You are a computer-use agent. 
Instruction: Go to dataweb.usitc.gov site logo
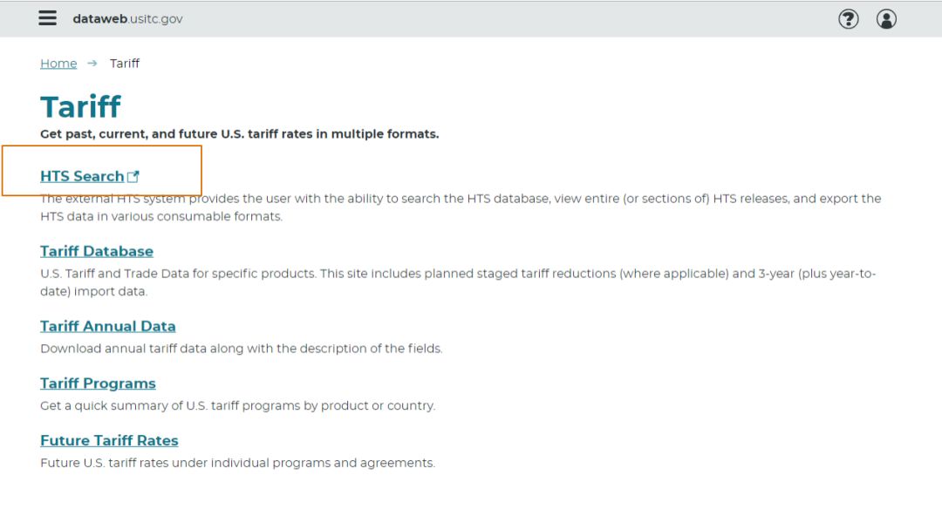click(127, 19)
